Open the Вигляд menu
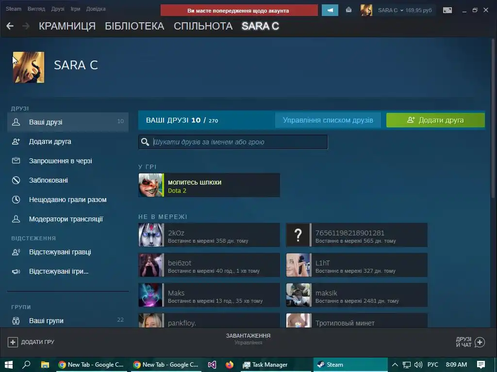 coord(36,9)
